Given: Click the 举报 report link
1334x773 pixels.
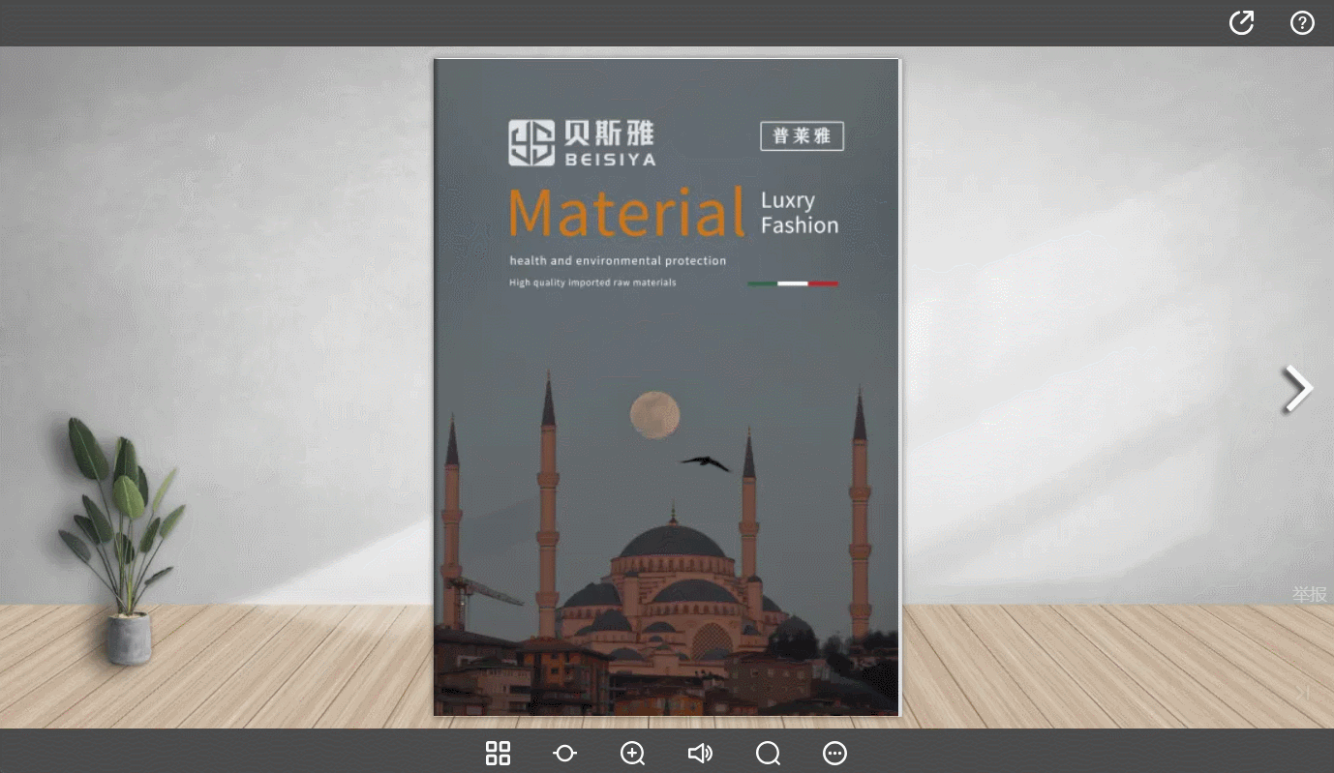Looking at the screenshot, I should (1309, 594).
